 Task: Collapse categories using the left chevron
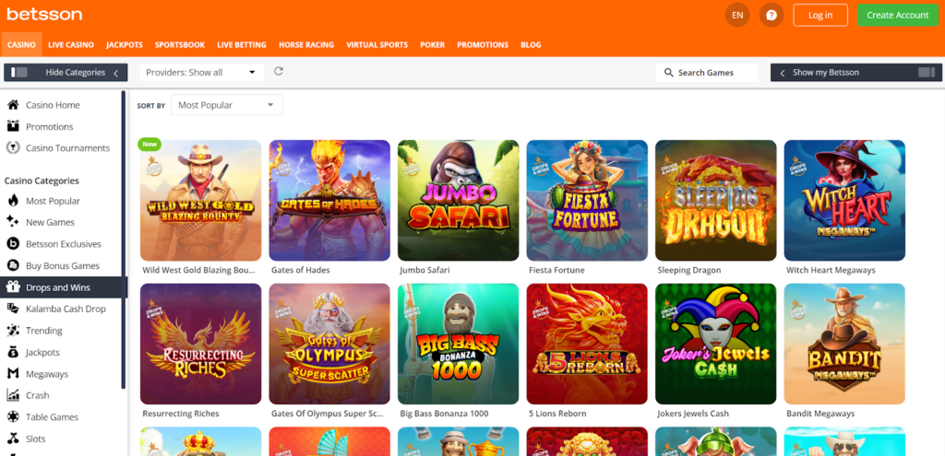[115, 73]
